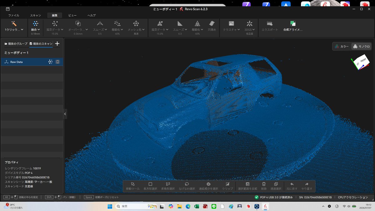The width and height of the screenshot is (375, 211).
Task: Click 選択範囲を反転 invert selection icon
Action: point(247,184)
